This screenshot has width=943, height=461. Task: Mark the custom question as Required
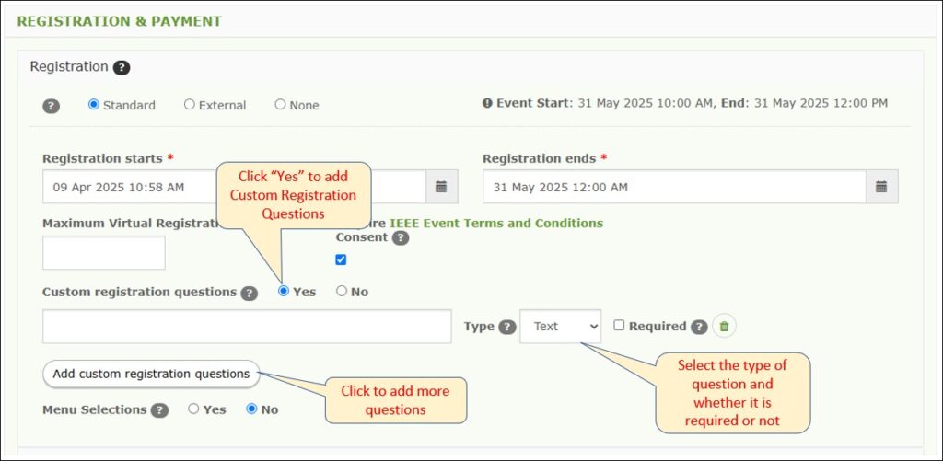619,325
